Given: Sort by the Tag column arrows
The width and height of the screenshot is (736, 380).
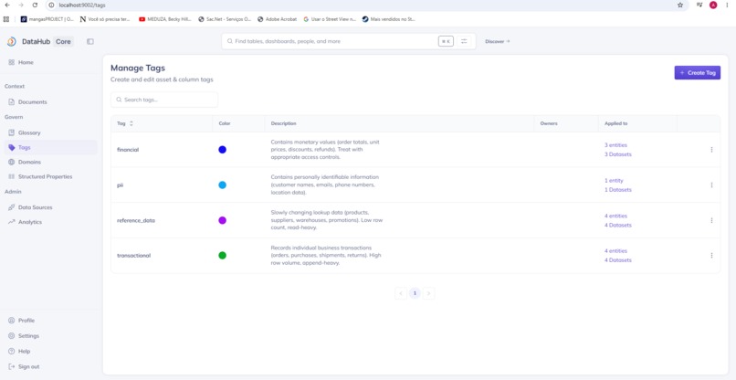Looking at the screenshot, I should click(x=131, y=123).
